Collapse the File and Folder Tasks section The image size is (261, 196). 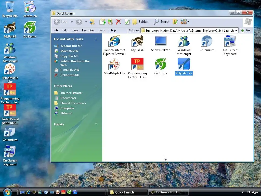tap(96, 39)
